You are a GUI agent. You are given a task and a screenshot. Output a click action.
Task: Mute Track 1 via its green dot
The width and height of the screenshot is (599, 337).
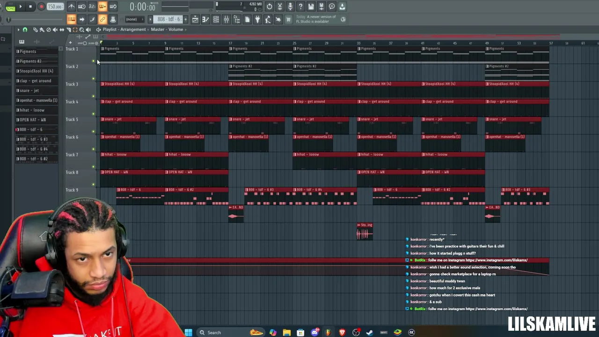(x=93, y=61)
